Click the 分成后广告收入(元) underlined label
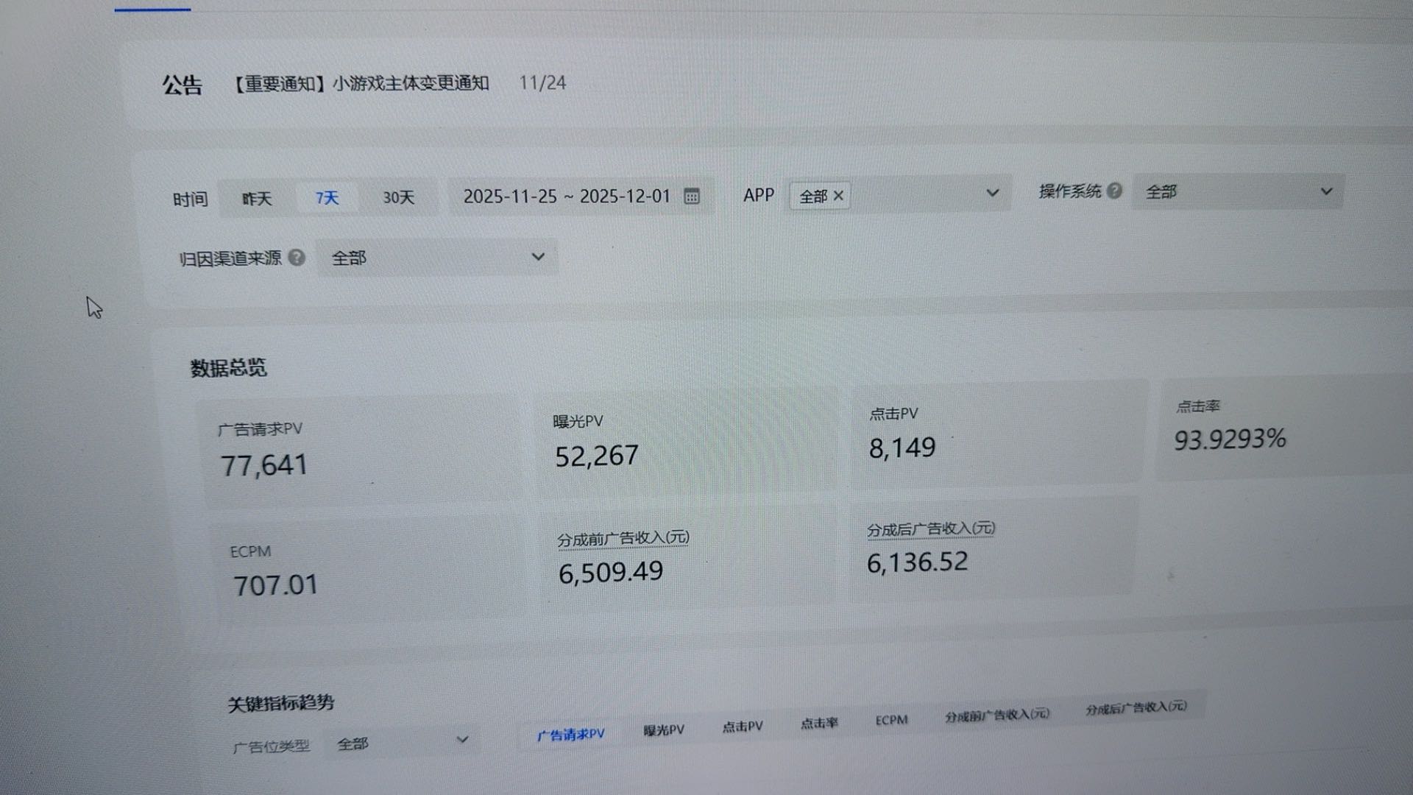The image size is (1413, 795). click(930, 528)
